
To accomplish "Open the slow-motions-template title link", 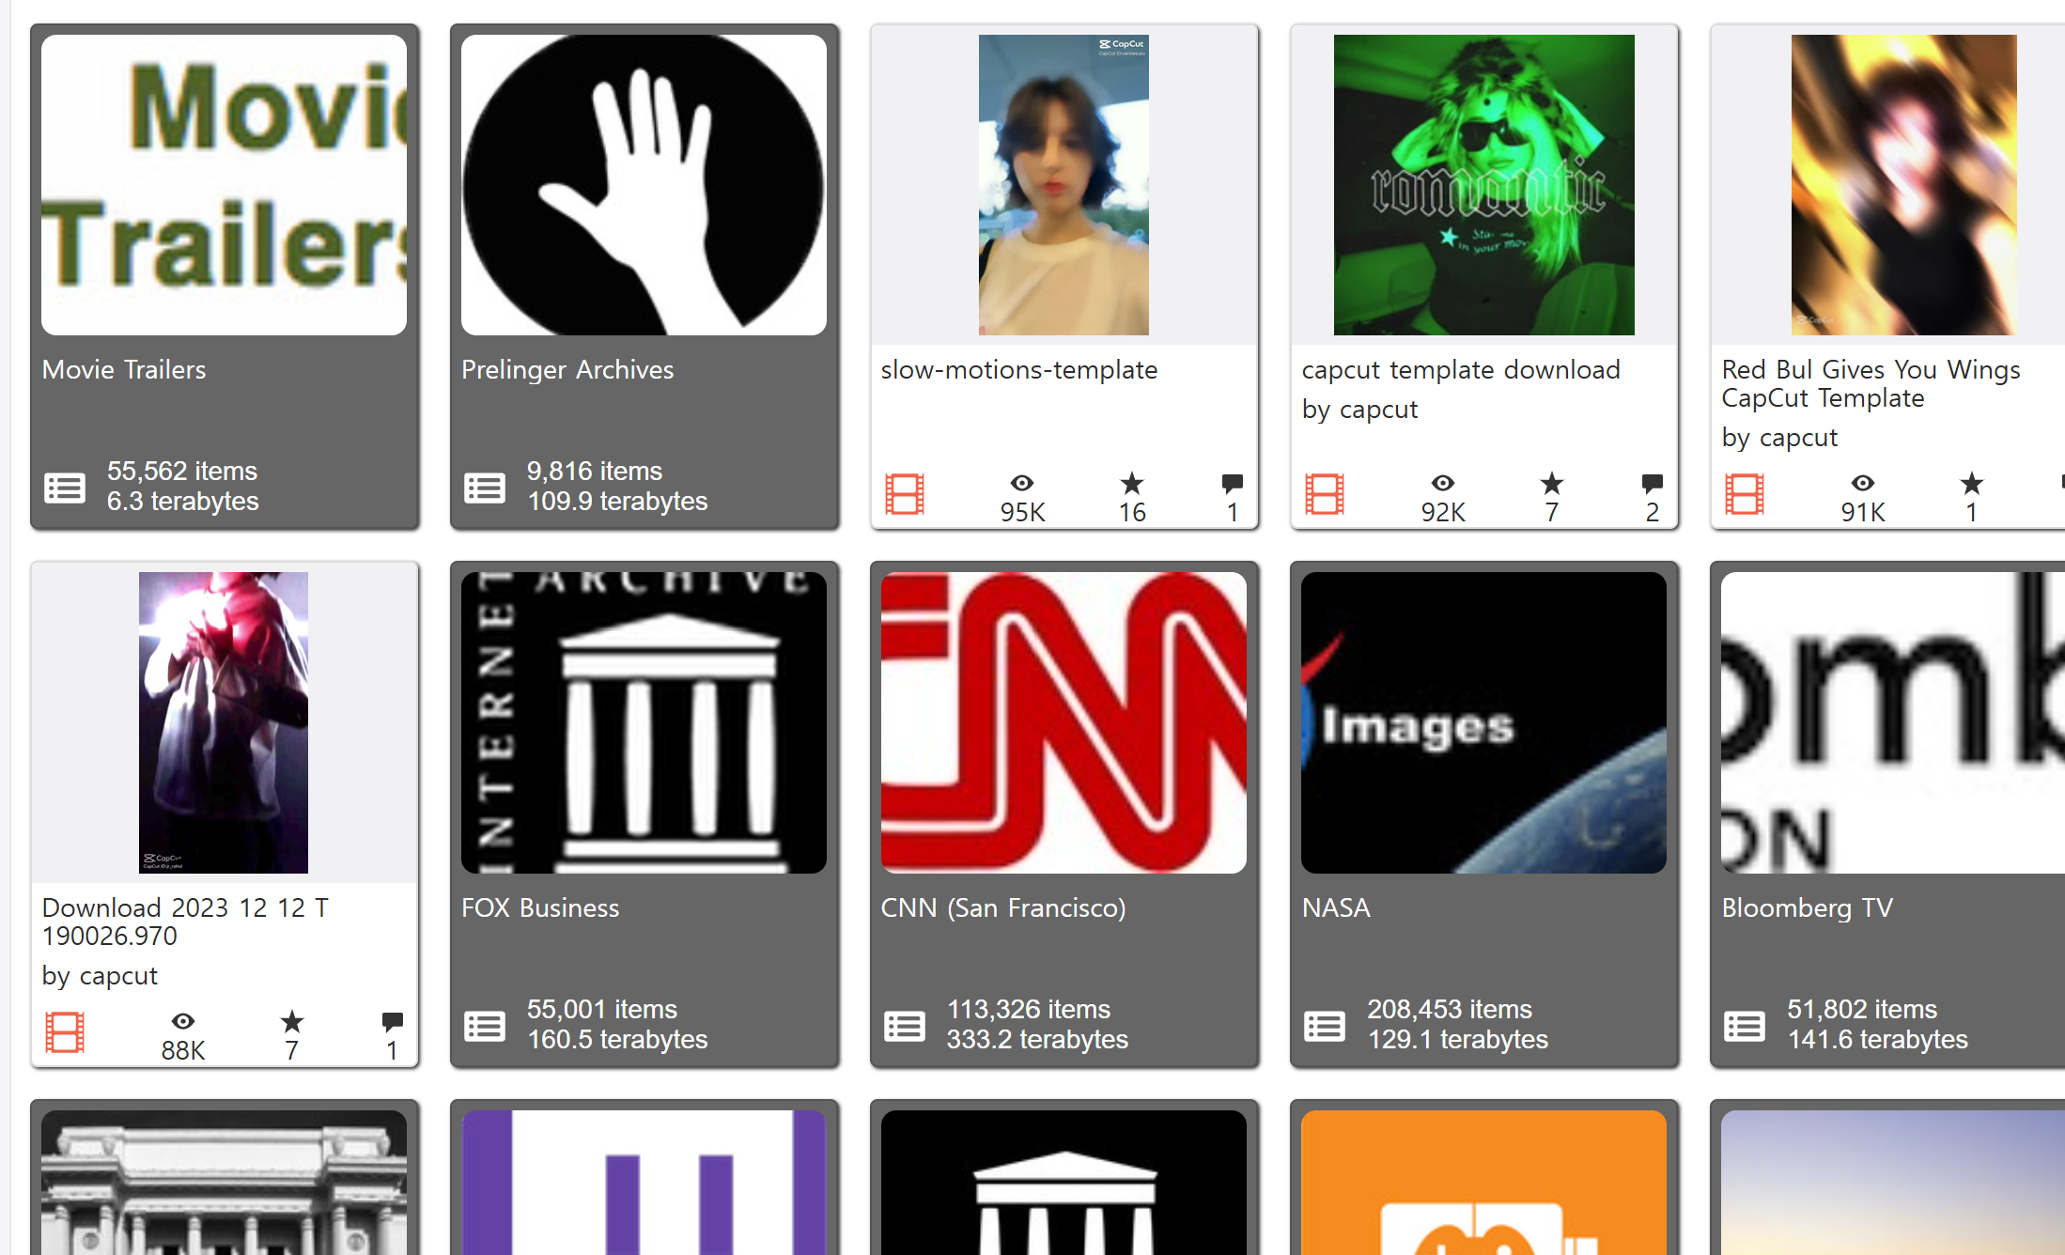I will pyautogui.click(x=1019, y=370).
